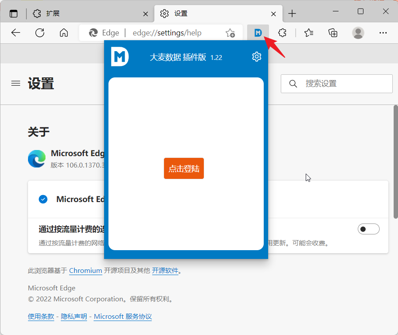Viewport: 398px width, 335px height.
Task: Click the 搜索设置 search field
Action: pos(337,84)
